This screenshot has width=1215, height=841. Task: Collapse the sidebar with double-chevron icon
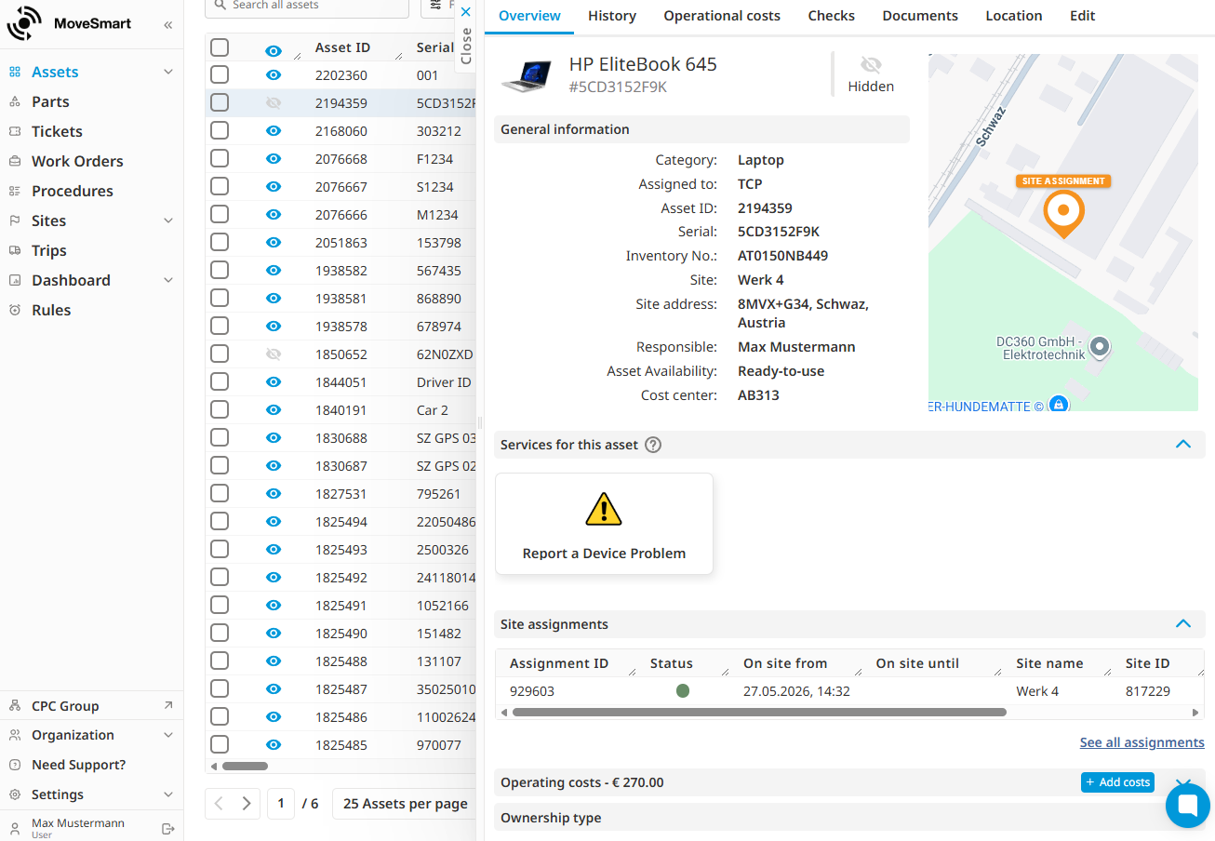point(168,25)
